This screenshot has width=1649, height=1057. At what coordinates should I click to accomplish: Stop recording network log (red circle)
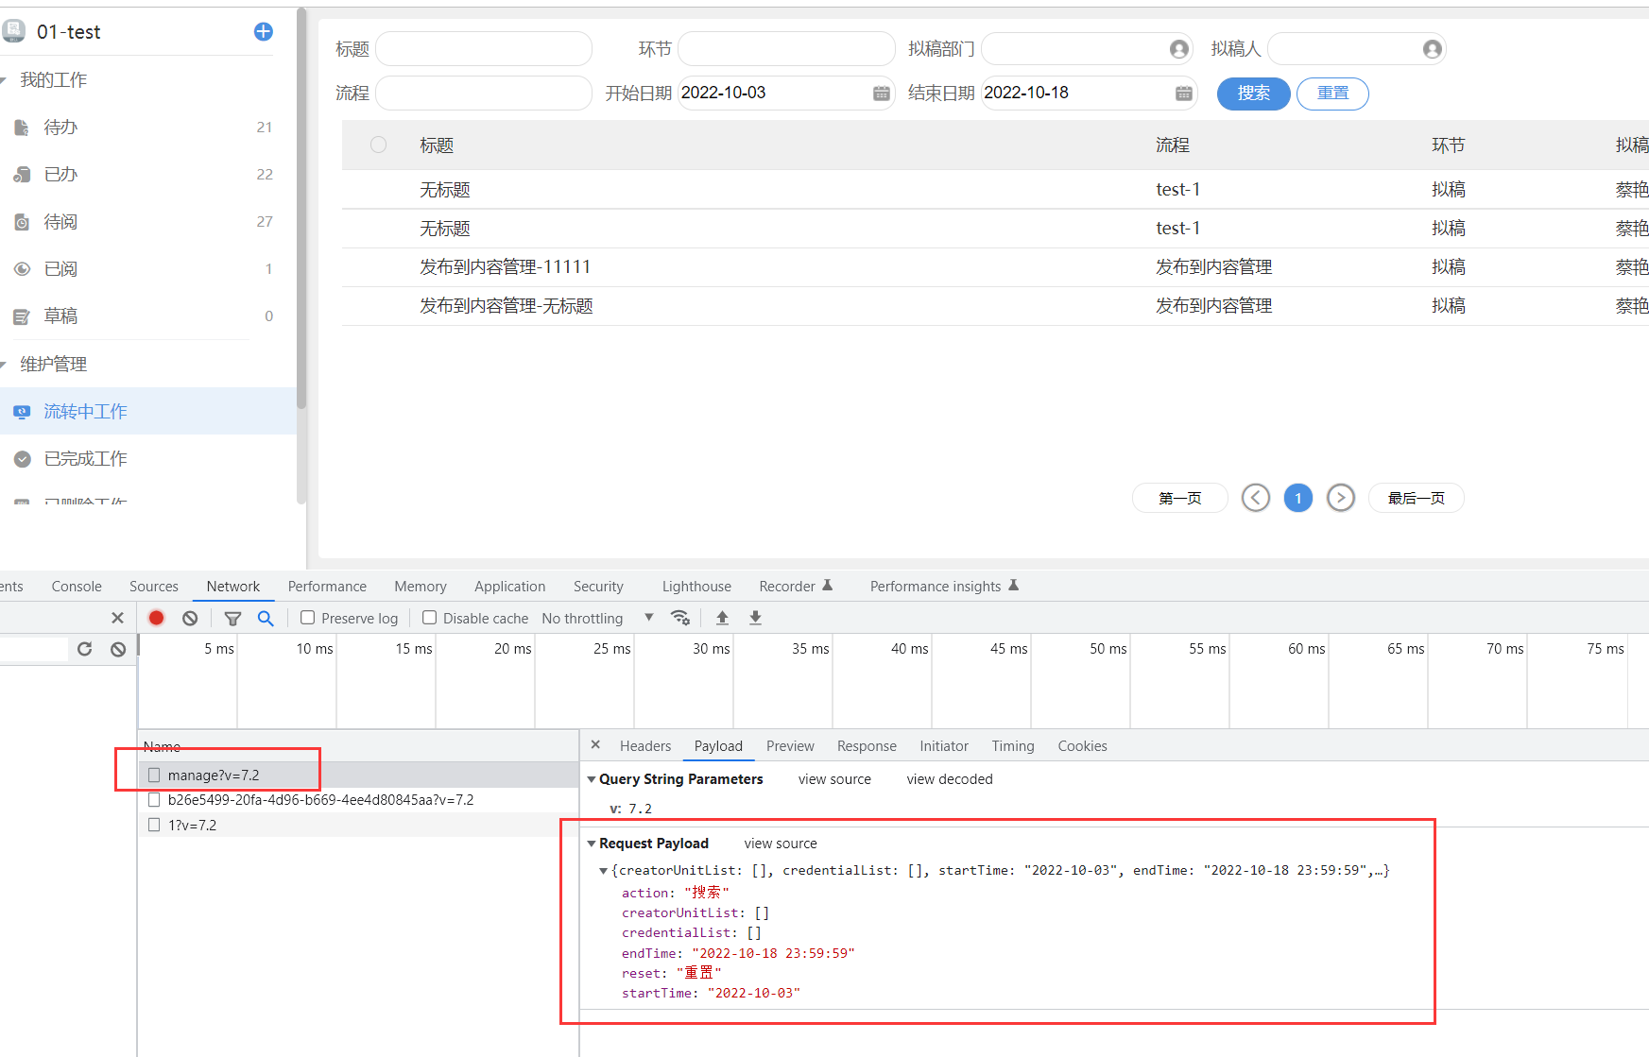click(x=157, y=618)
